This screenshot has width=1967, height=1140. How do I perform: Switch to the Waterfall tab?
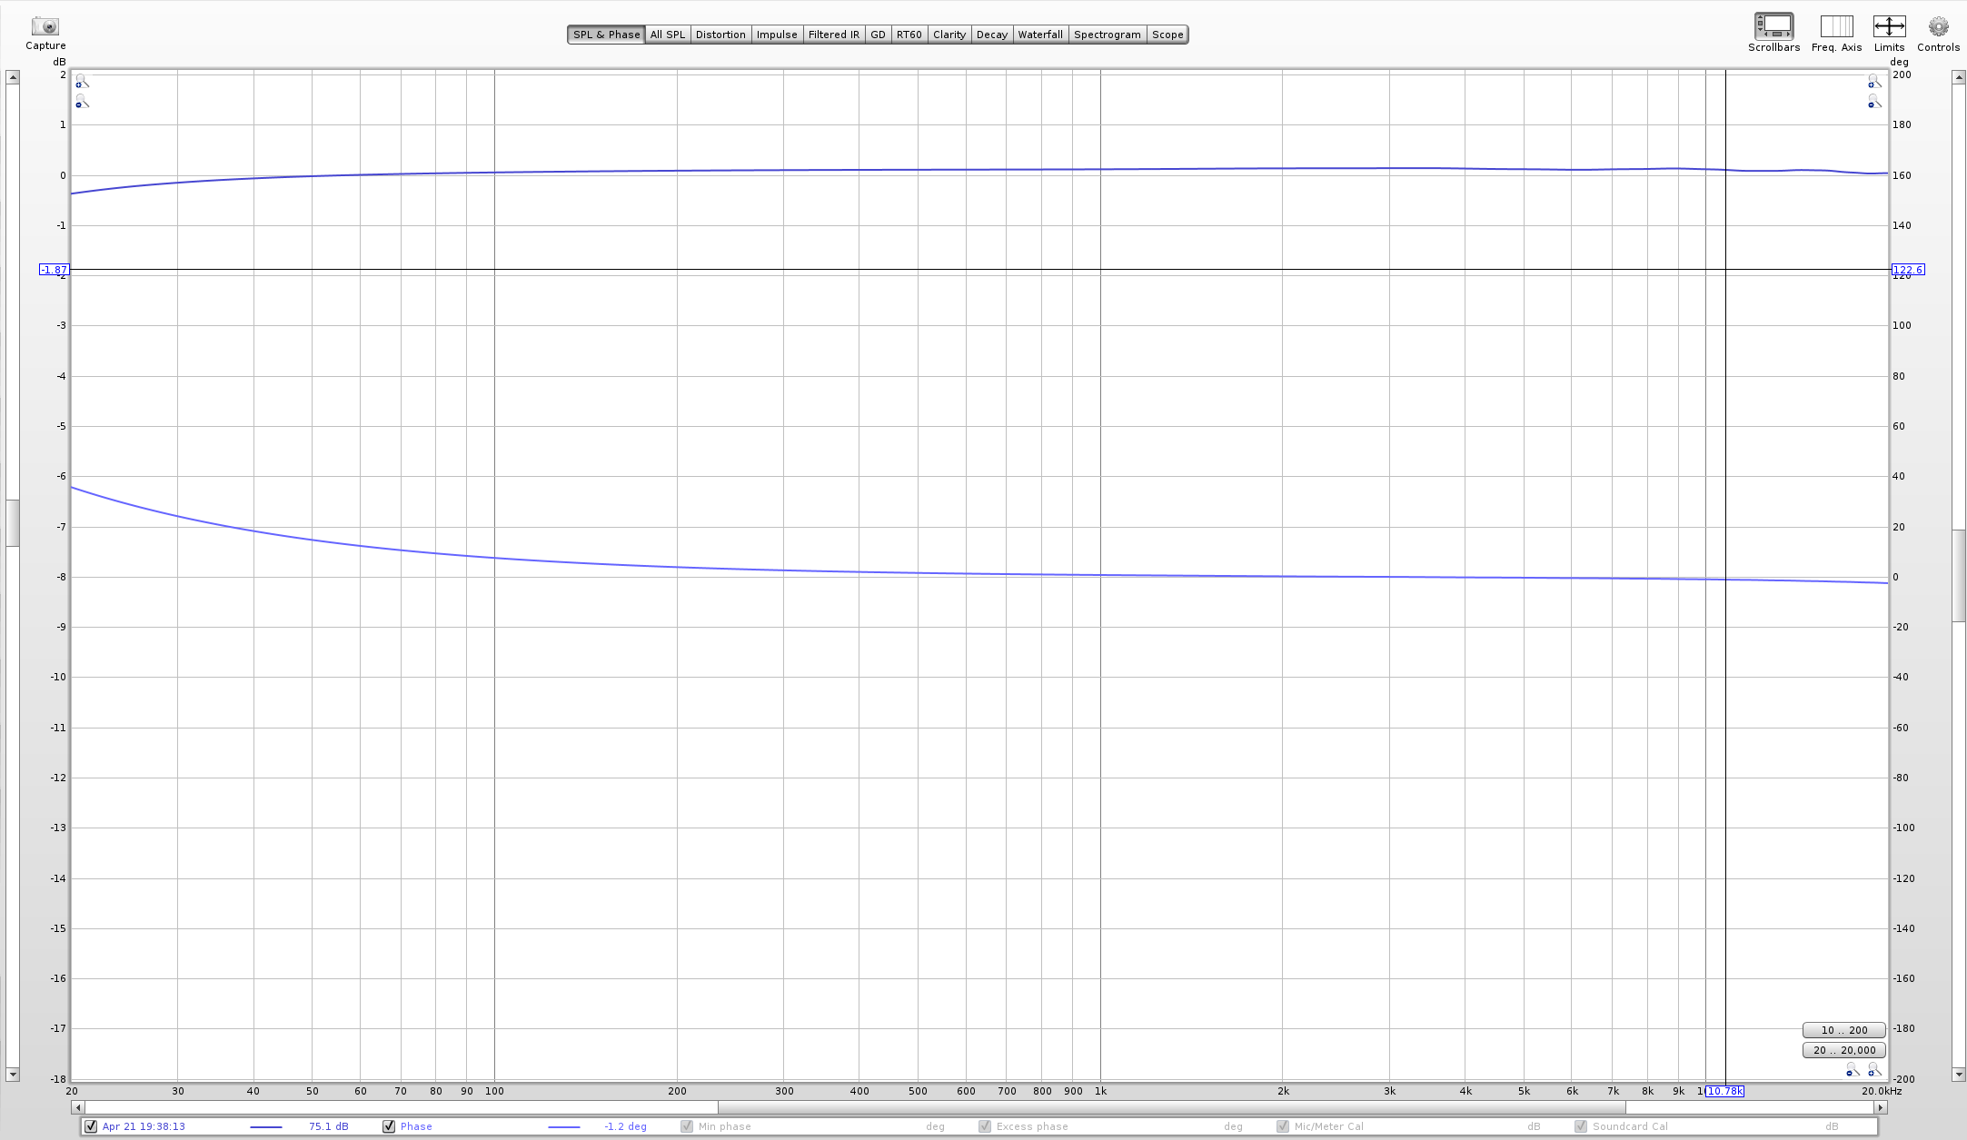(x=1039, y=35)
